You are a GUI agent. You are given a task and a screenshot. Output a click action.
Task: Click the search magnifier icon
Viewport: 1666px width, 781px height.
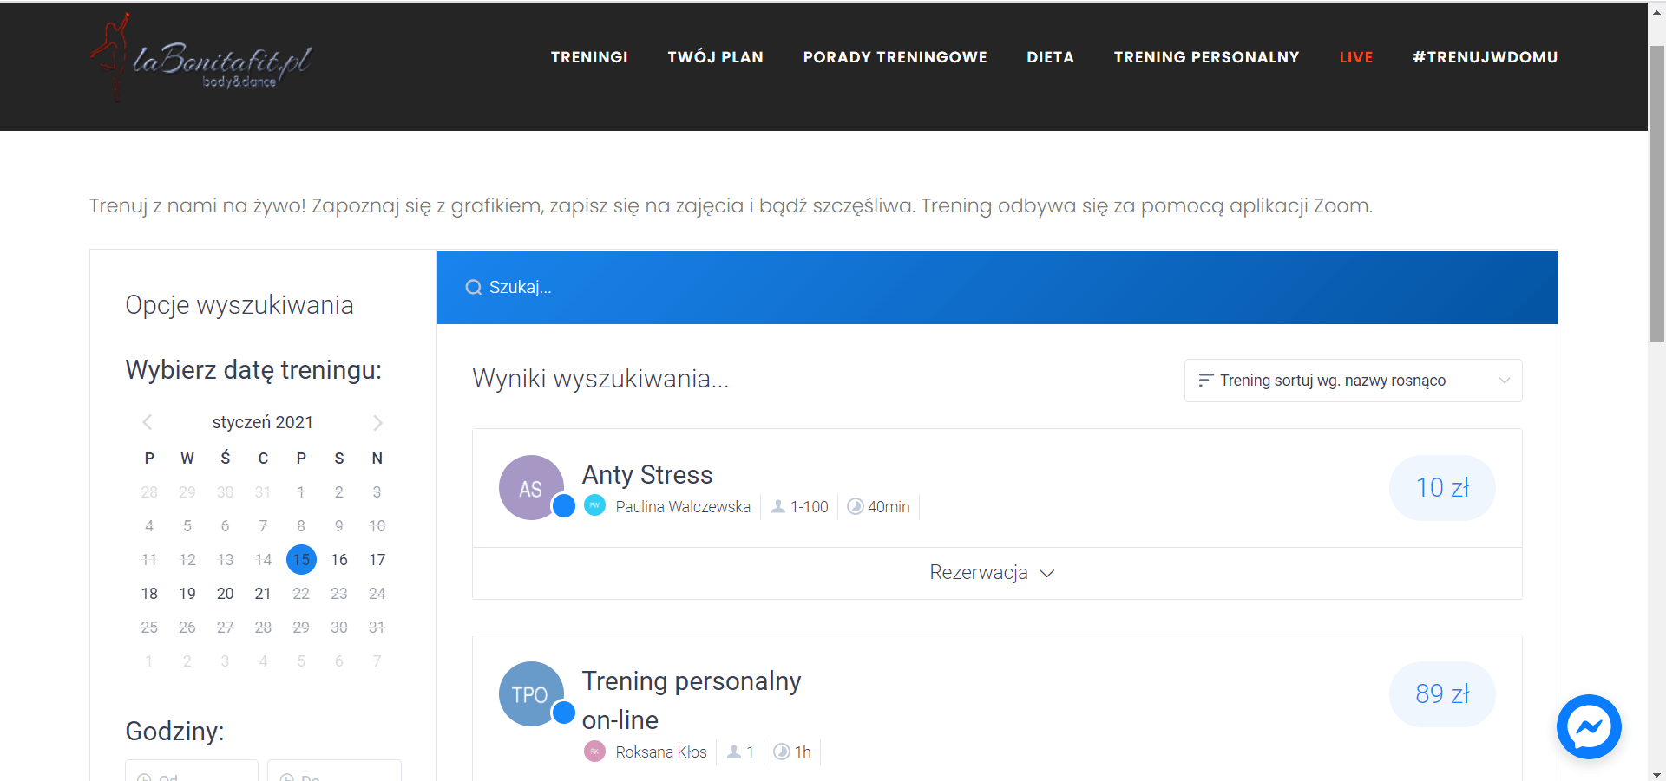[474, 288]
